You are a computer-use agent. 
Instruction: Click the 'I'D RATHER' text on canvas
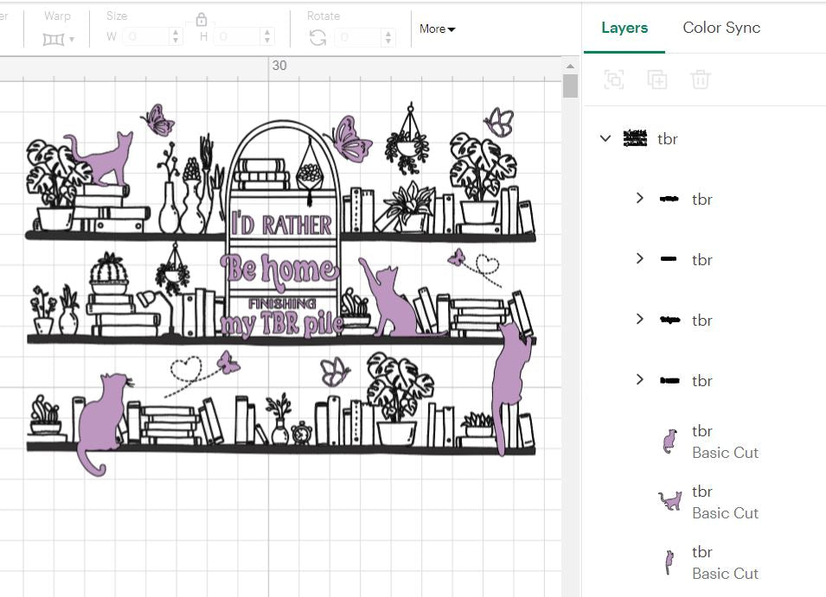click(x=281, y=224)
